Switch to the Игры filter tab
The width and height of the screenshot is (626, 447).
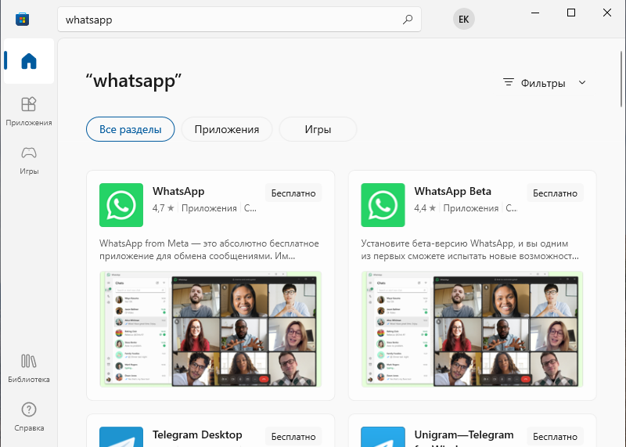318,129
